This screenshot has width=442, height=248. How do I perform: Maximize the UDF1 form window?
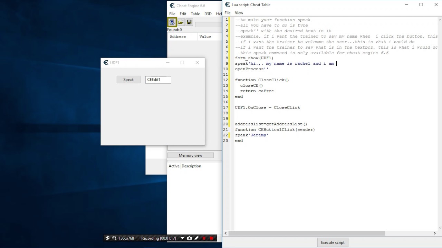coord(182,62)
